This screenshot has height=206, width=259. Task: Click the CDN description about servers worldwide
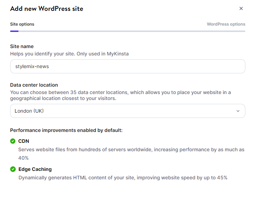point(131,154)
